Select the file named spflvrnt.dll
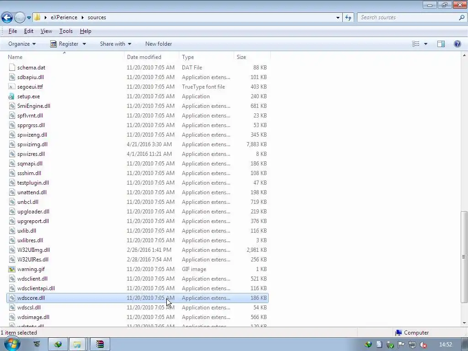Viewport: 468px width, 351px height. (x=30, y=116)
